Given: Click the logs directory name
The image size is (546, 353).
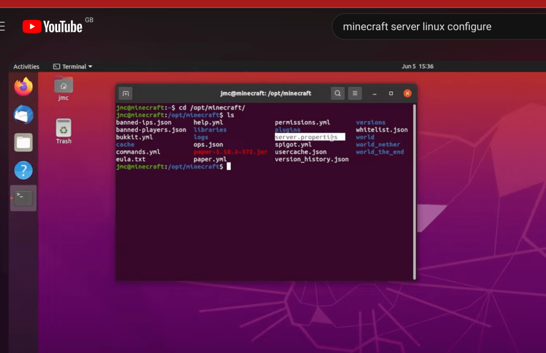Looking at the screenshot, I should click(201, 137).
